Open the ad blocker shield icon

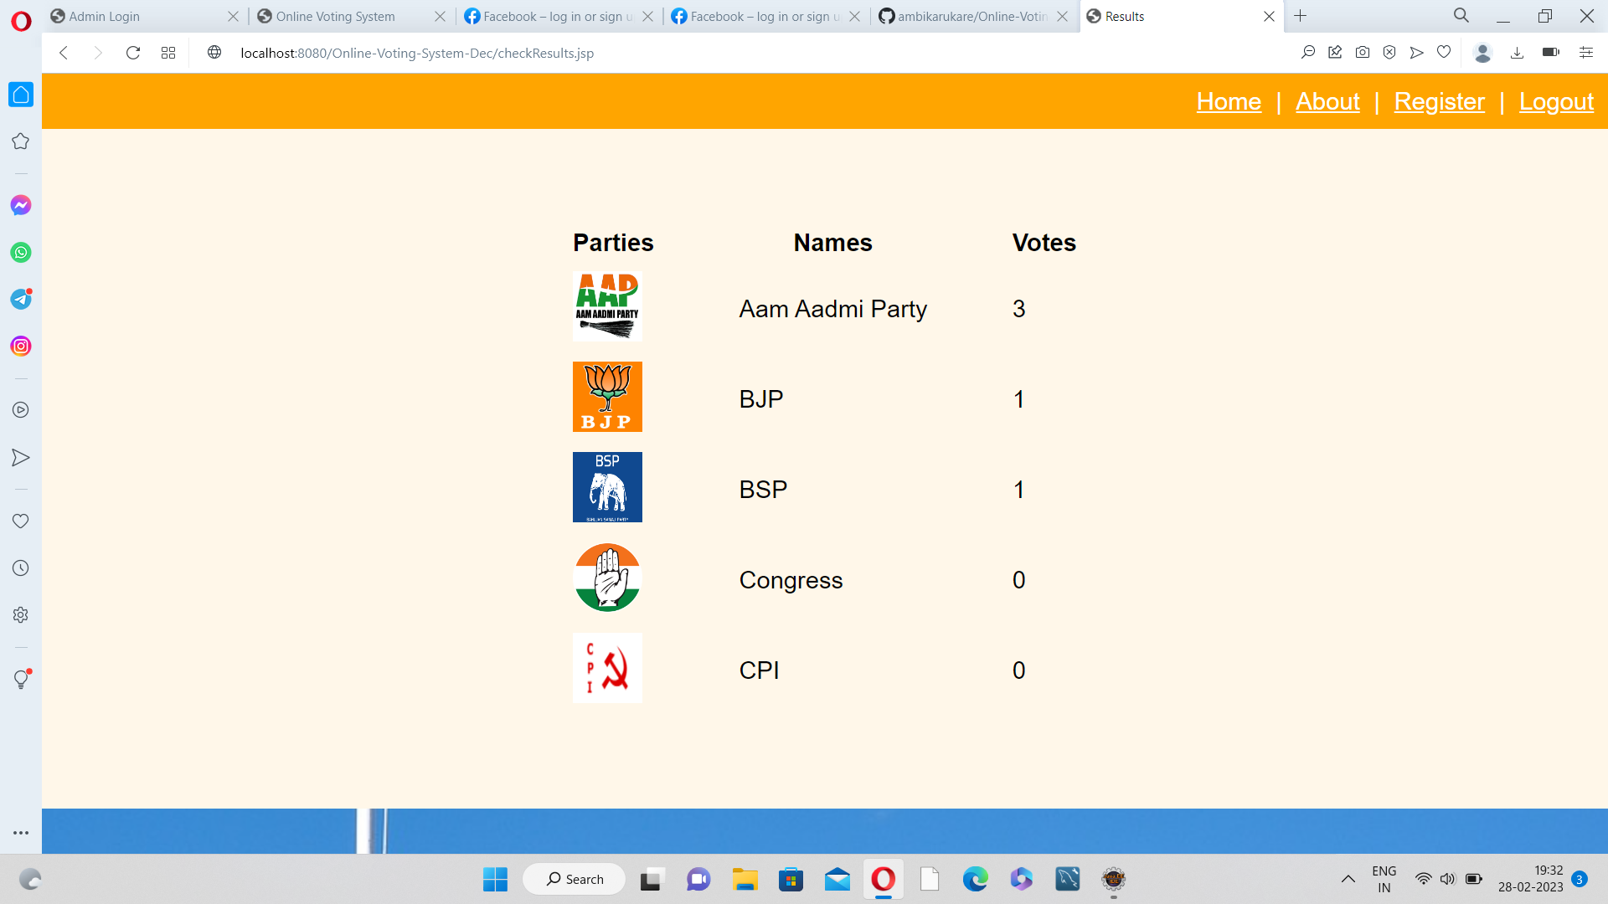[1390, 52]
